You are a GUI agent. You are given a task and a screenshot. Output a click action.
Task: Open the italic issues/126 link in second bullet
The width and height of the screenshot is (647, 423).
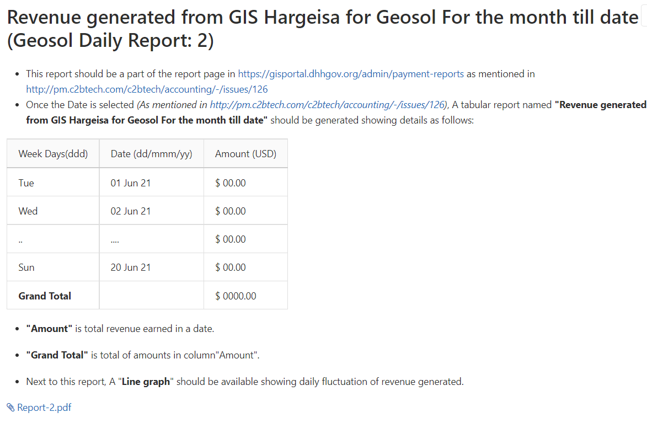click(328, 105)
